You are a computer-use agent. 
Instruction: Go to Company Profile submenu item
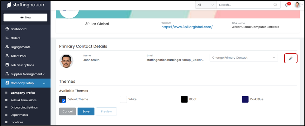tap(23, 93)
